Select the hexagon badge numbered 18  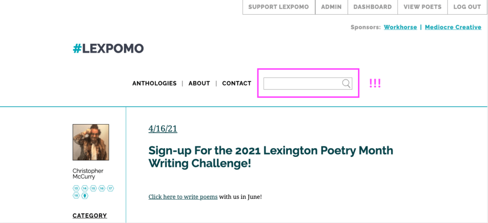pos(76,196)
